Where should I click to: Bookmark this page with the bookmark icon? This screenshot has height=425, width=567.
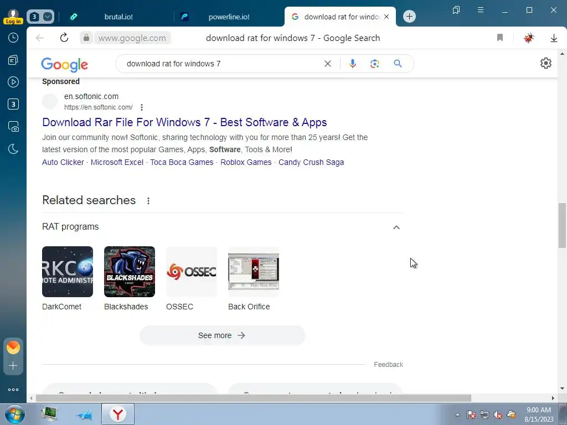coord(500,38)
